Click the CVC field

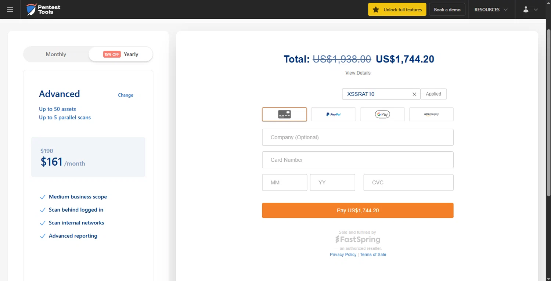click(408, 183)
